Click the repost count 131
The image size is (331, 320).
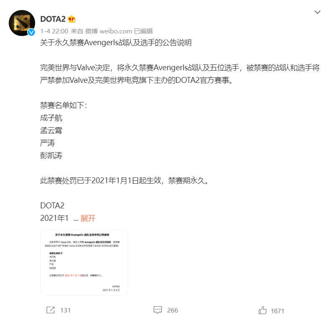(x=65, y=310)
